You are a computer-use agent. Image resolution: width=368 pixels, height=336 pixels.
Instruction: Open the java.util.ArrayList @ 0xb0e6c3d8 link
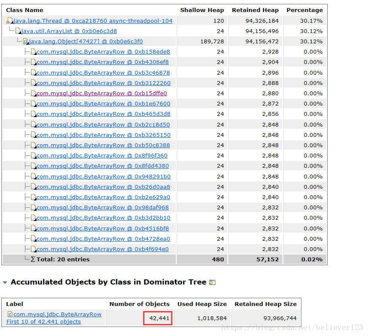tap(69, 31)
